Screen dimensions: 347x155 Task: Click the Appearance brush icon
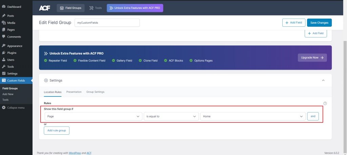pos(4,46)
